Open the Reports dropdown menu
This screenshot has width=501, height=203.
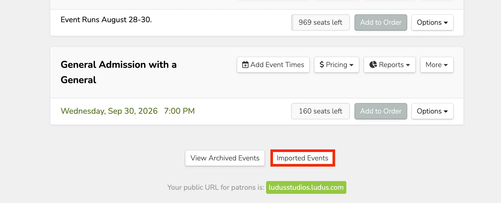(390, 65)
